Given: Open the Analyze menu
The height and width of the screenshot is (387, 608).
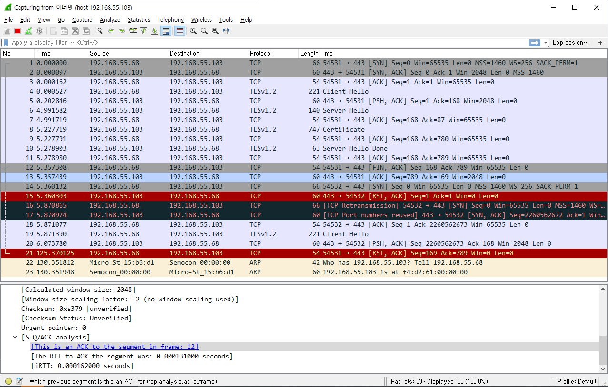Looking at the screenshot, I should point(110,20).
